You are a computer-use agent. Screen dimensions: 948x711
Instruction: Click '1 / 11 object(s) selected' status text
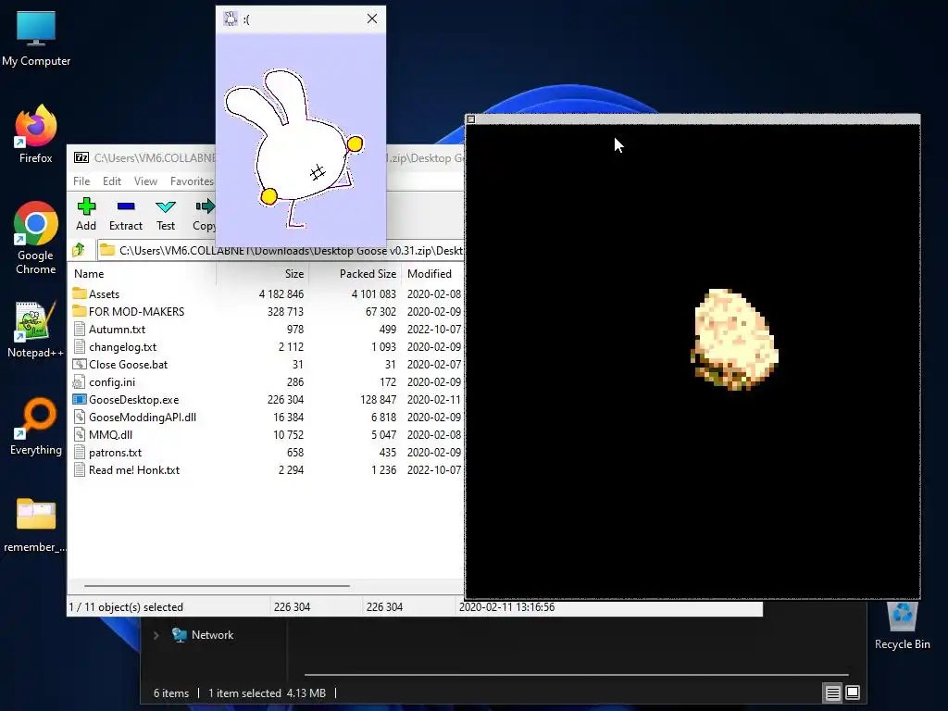pyautogui.click(x=126, y=607)
